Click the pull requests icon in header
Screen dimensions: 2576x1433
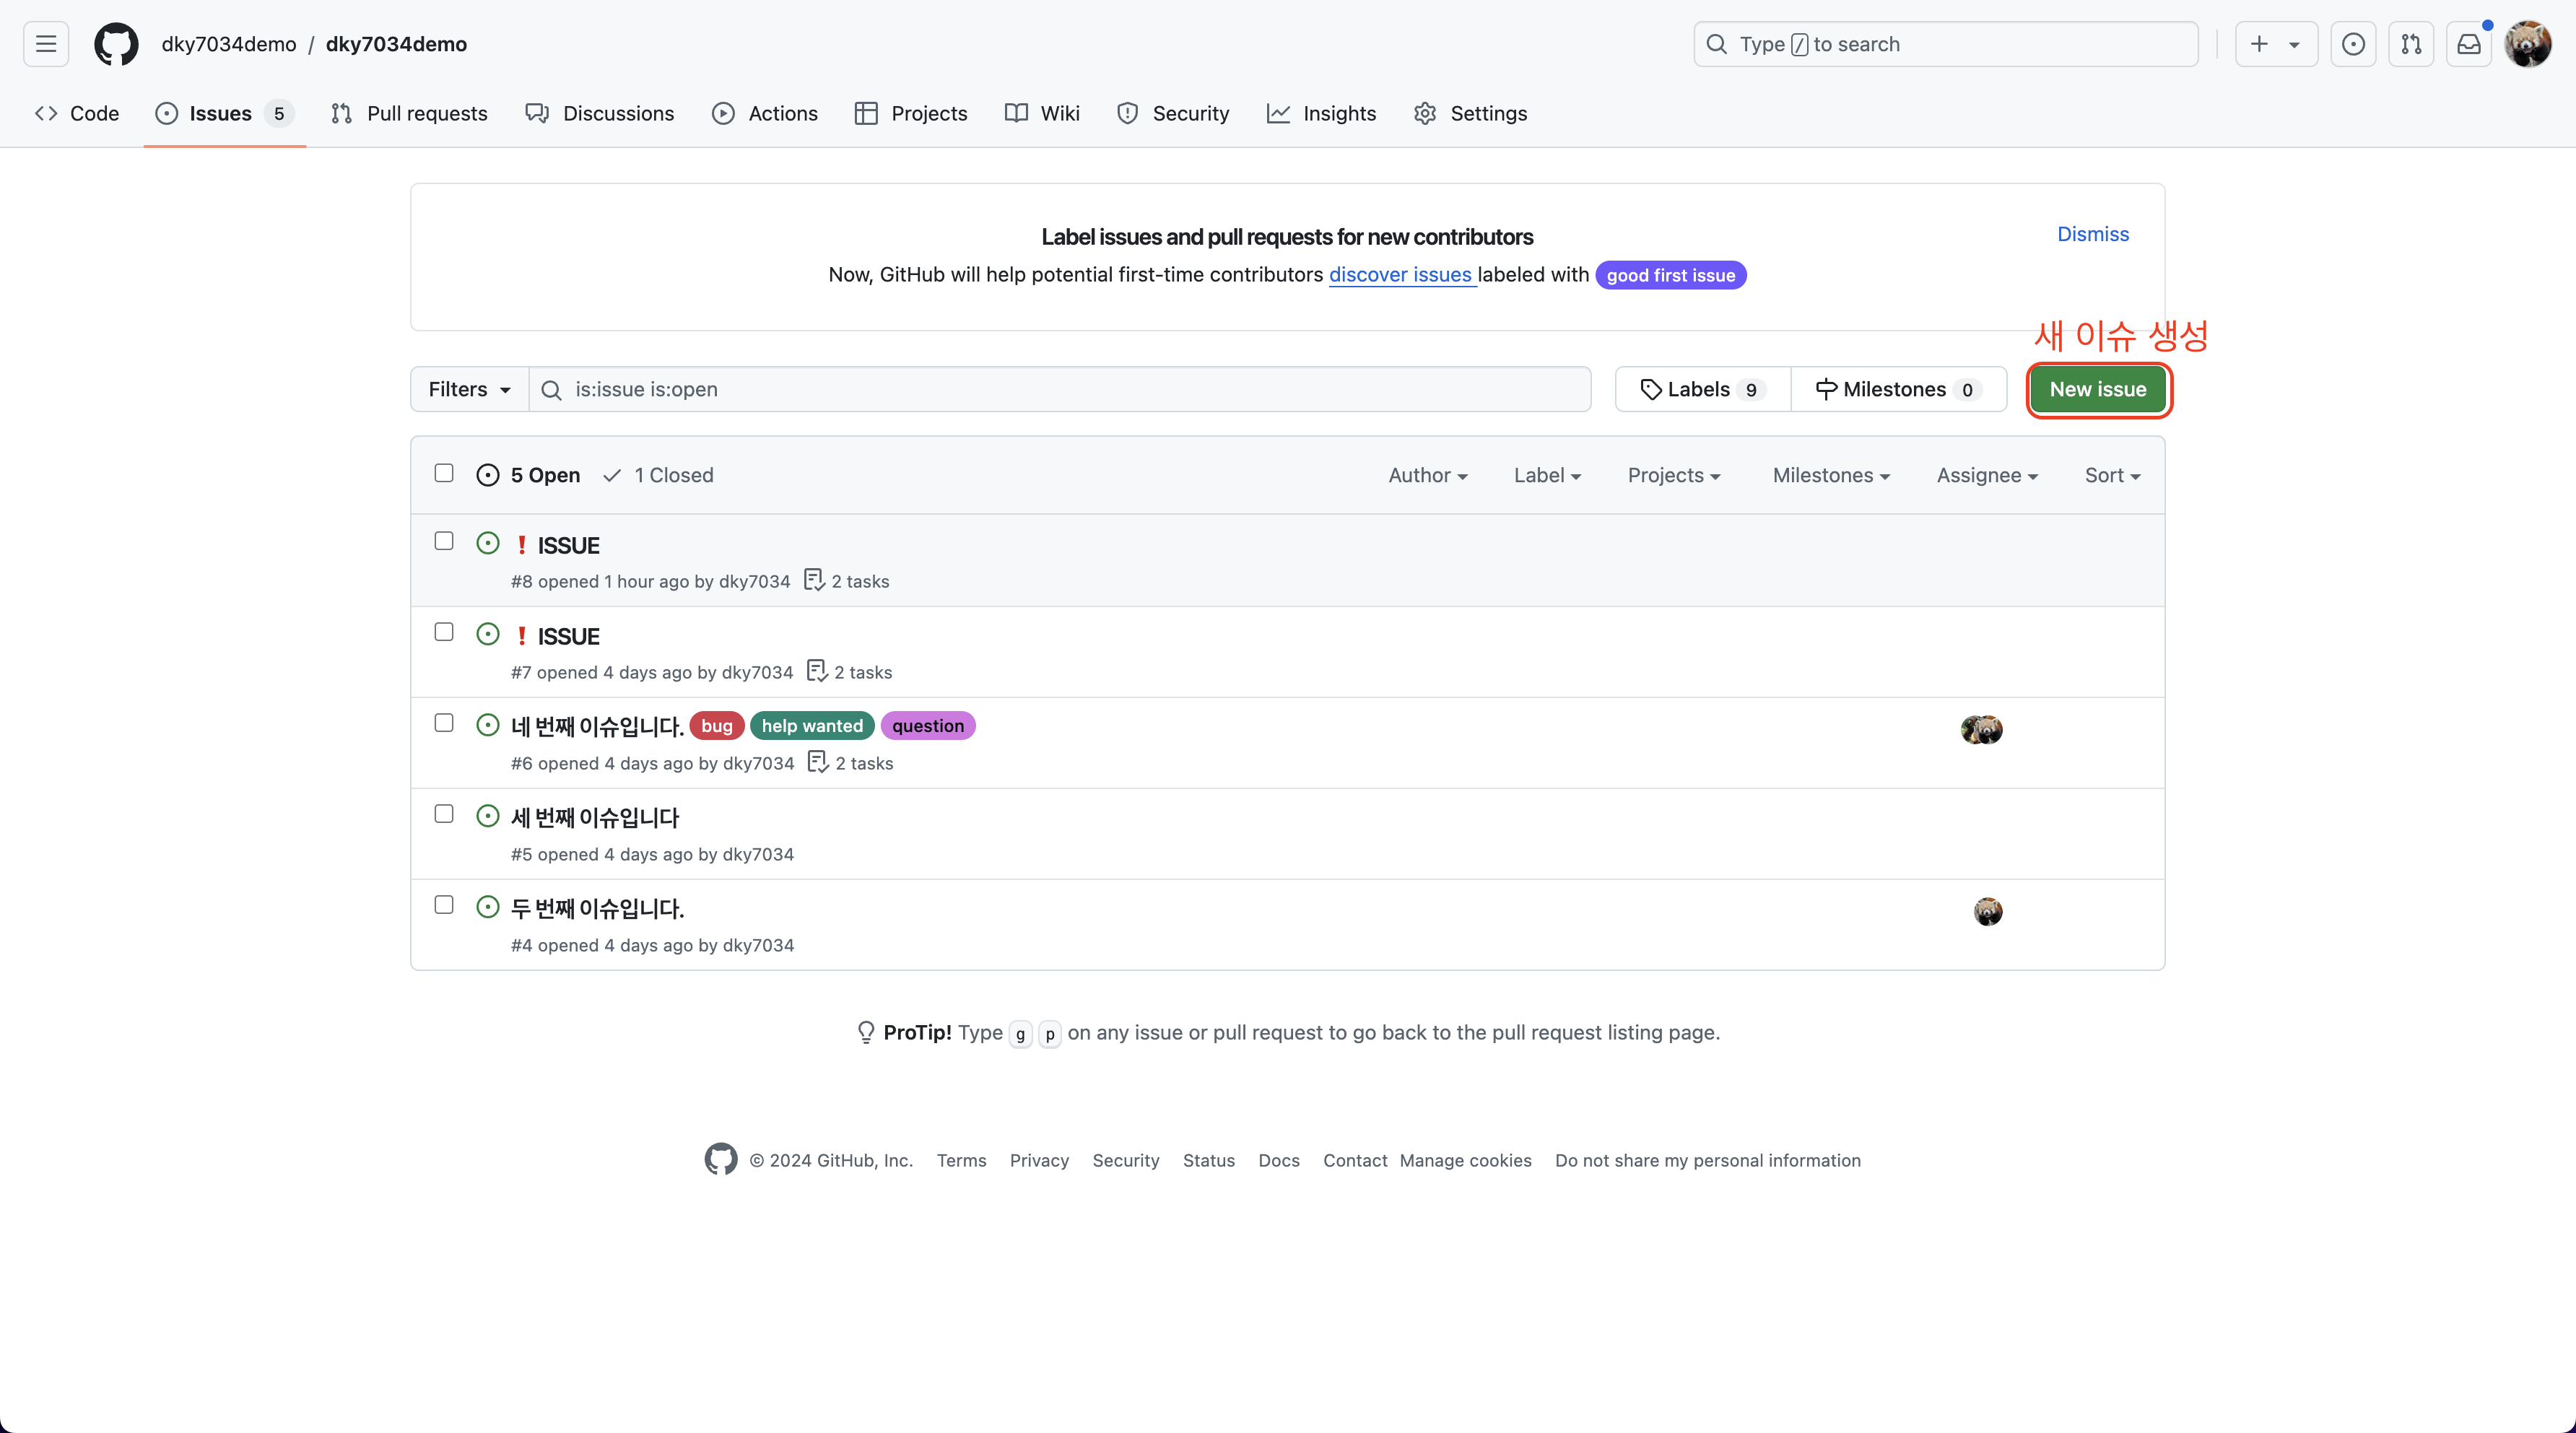(x=2411, y=44)
